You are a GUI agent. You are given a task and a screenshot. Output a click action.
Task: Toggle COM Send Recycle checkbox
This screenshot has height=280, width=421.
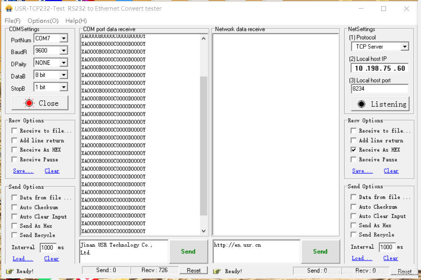click(x=14, y=235)
